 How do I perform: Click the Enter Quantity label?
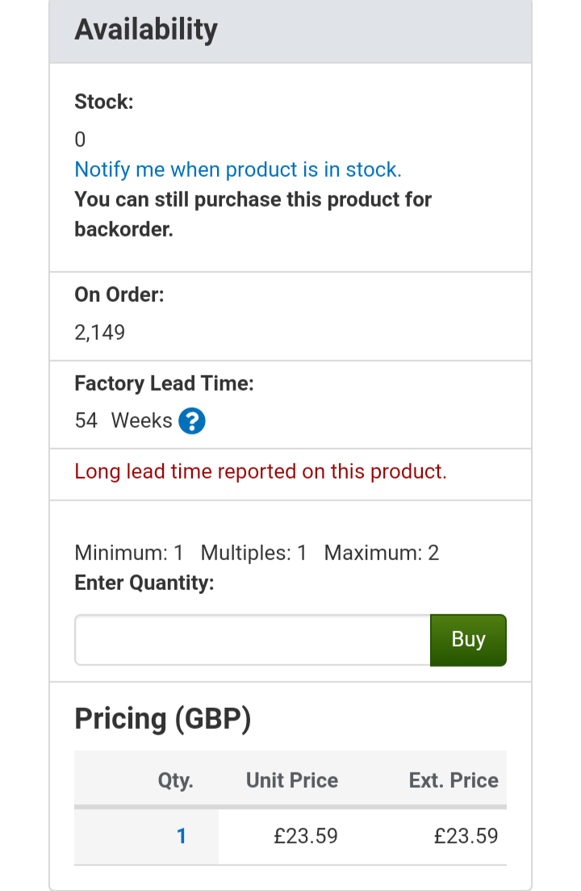point(144,583)
